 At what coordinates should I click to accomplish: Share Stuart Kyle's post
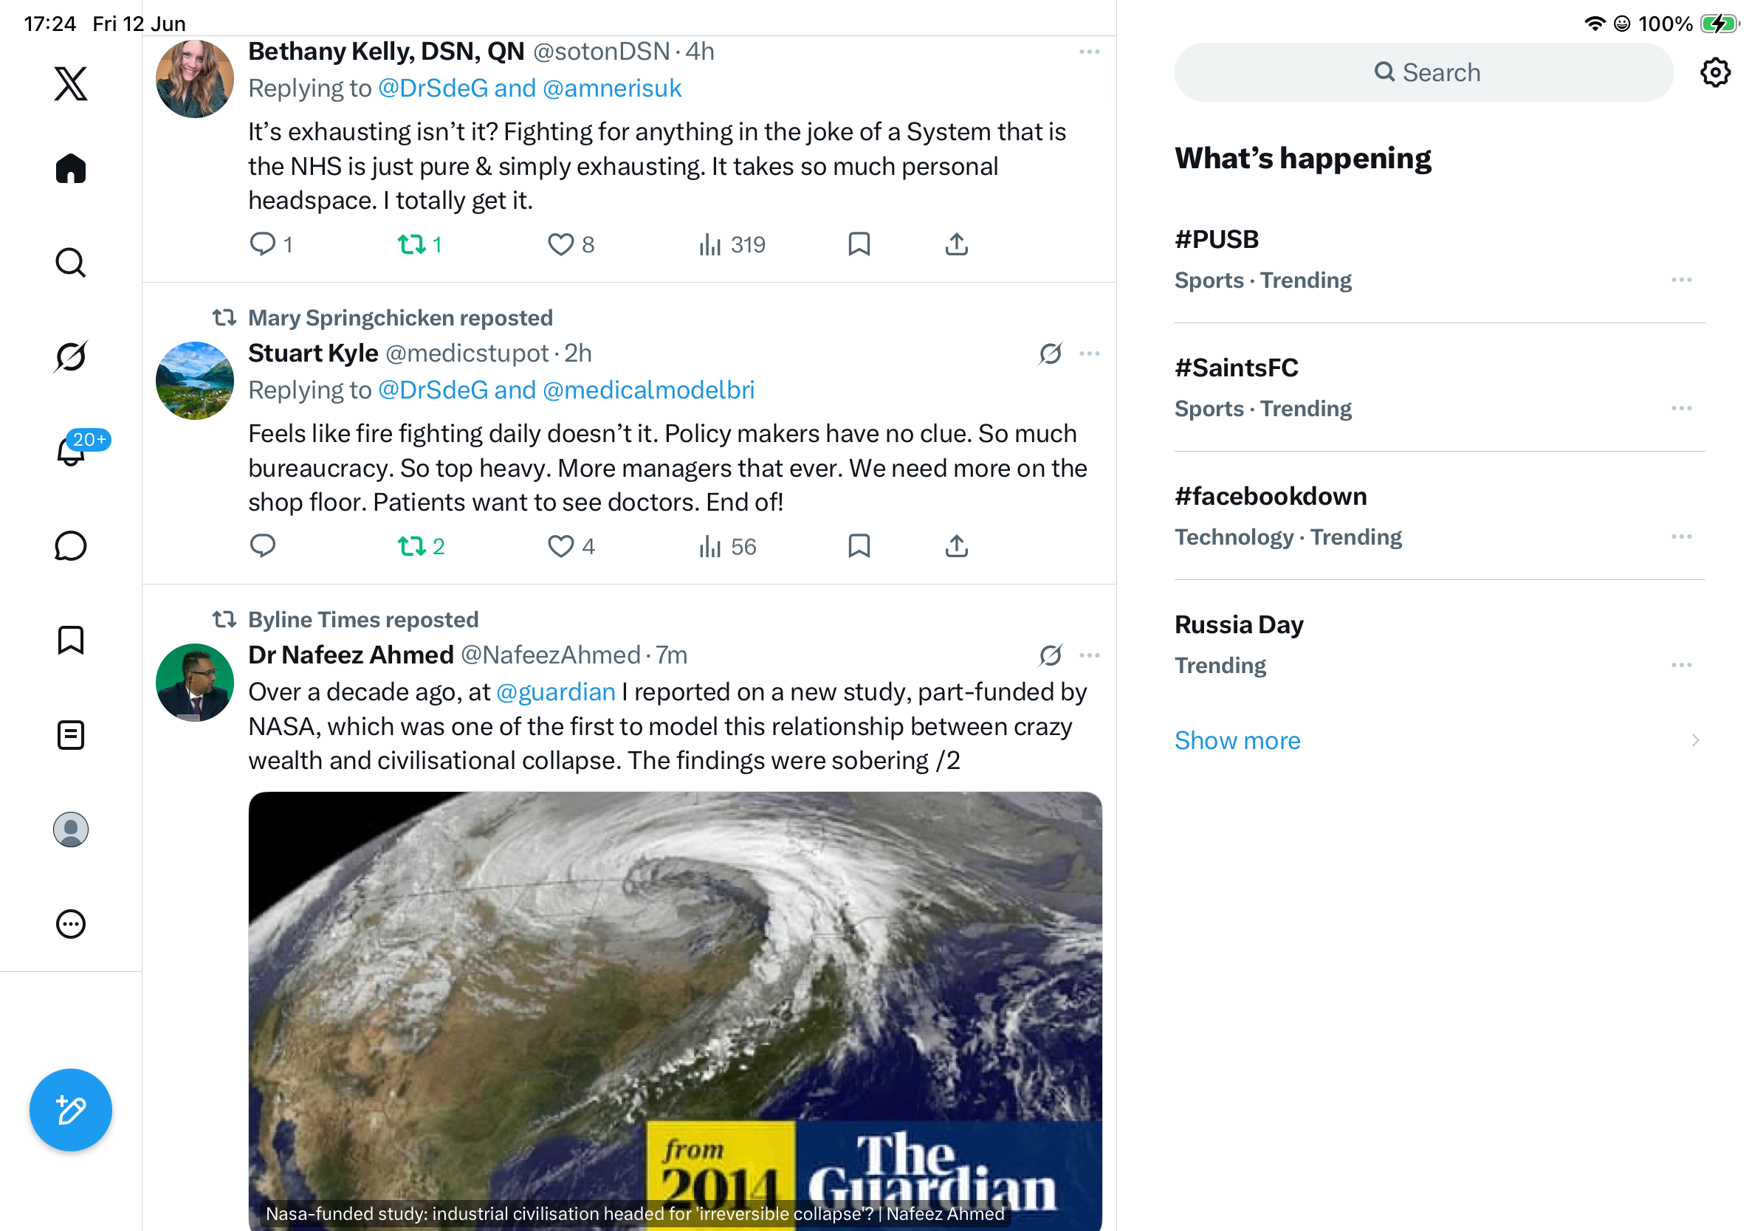pyautogui.click(x=956, y=546)
